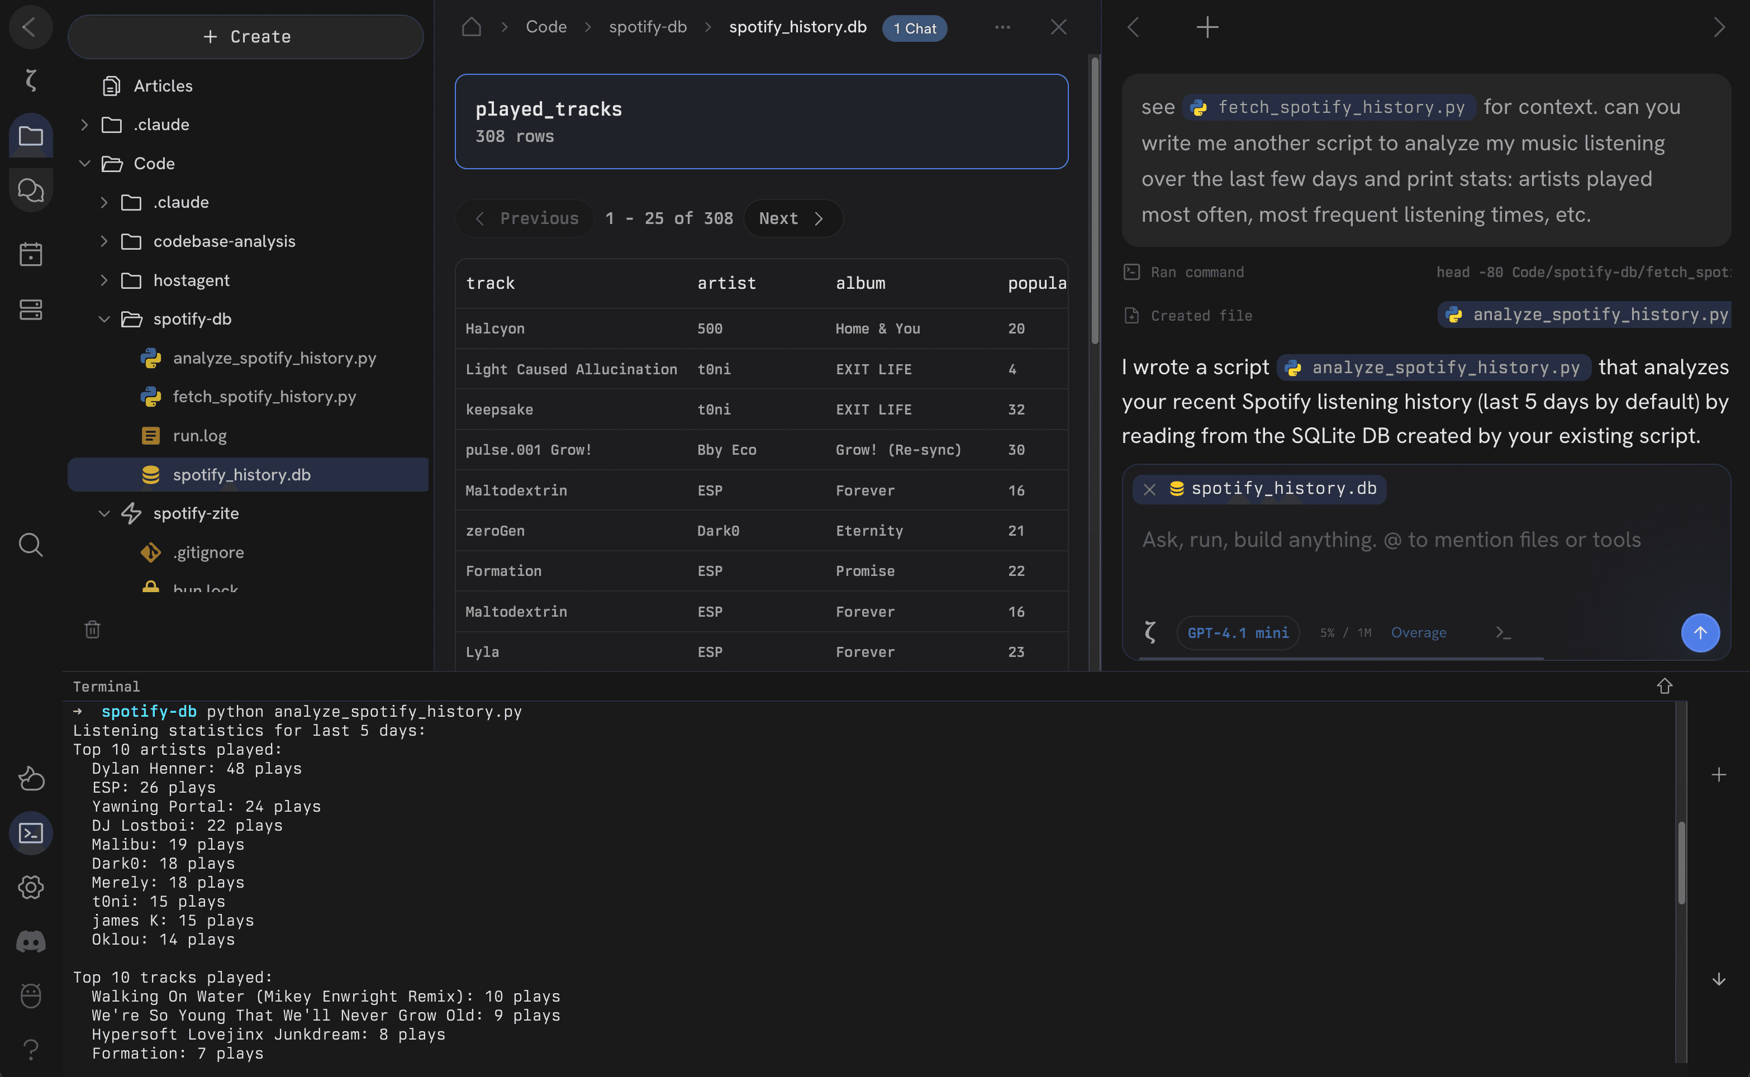Open the help question mark icon
Screen dimensions: 1750x1077
pyautogui.click(x=31, y=1049)
